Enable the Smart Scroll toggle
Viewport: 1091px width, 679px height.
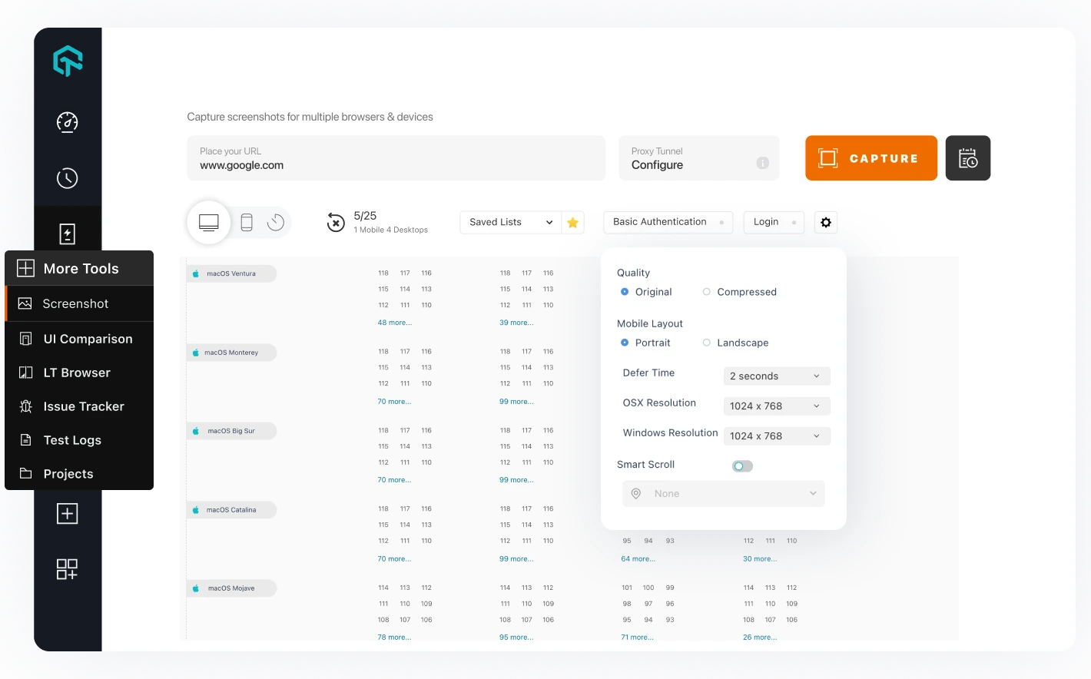(x=741, y=465)
